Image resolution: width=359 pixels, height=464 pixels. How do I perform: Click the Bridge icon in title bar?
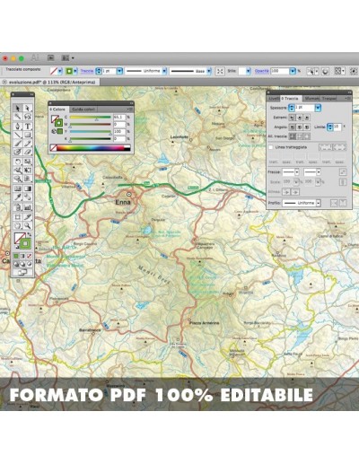coord(51,57)
